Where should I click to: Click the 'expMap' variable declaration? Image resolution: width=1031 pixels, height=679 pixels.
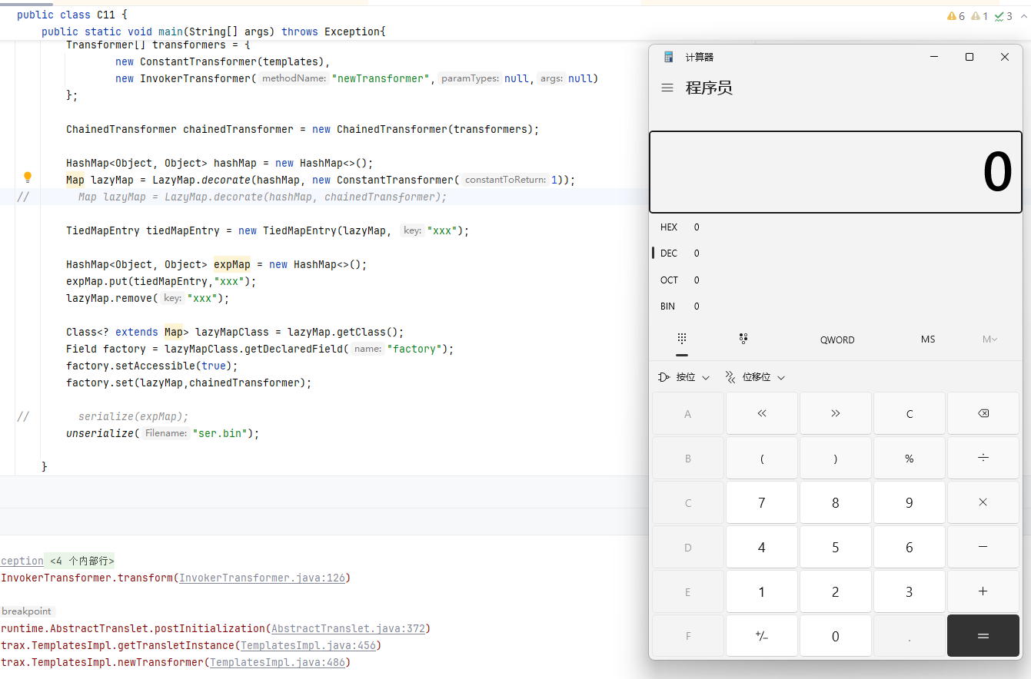tap(232, 264)
